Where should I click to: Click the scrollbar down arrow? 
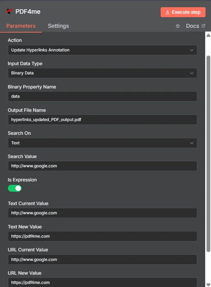(x=209, y=285)
